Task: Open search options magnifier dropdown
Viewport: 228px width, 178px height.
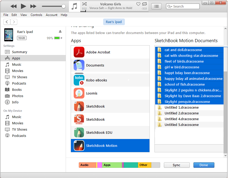Action: (170, 6)
